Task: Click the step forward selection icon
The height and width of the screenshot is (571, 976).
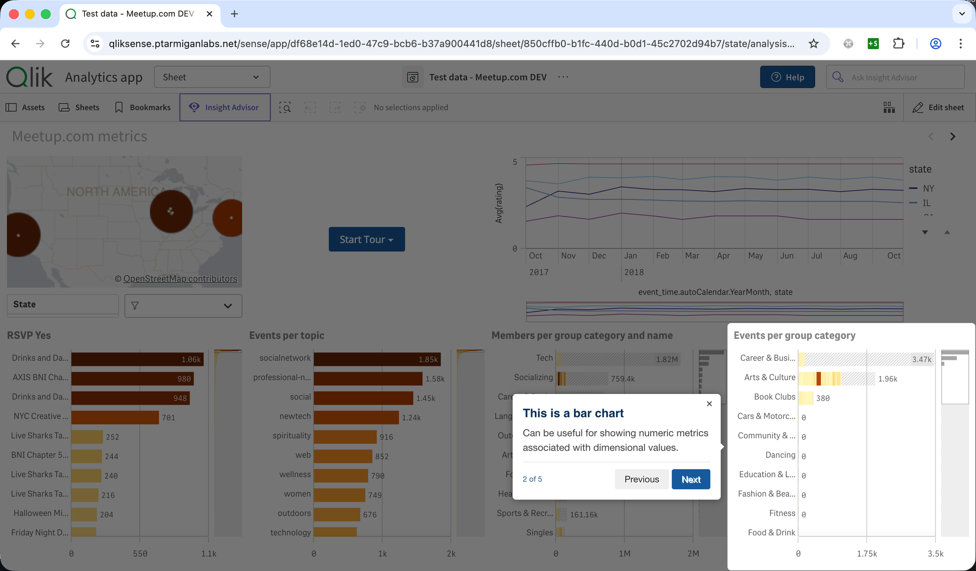Action: [335, 108]
